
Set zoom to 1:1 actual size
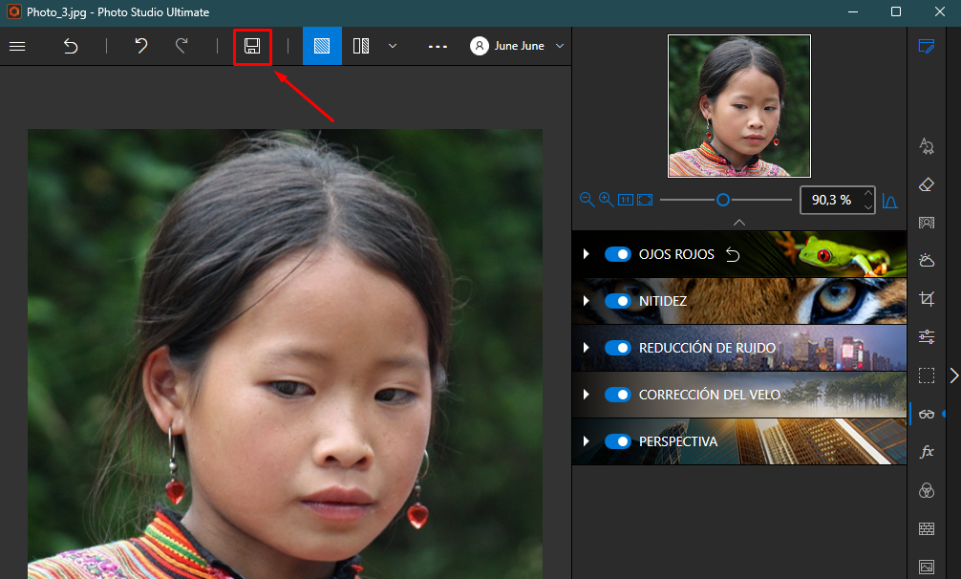pyautogui.click(x=625, y=200)
